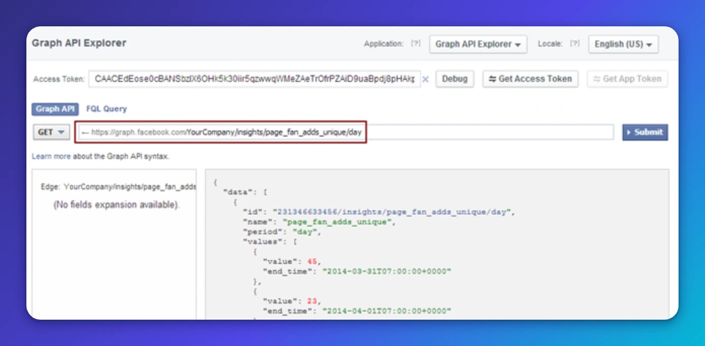Select the "day" period value
This screenshot has height=346, width=705.
pyautogui.click(x=305, y=232)
